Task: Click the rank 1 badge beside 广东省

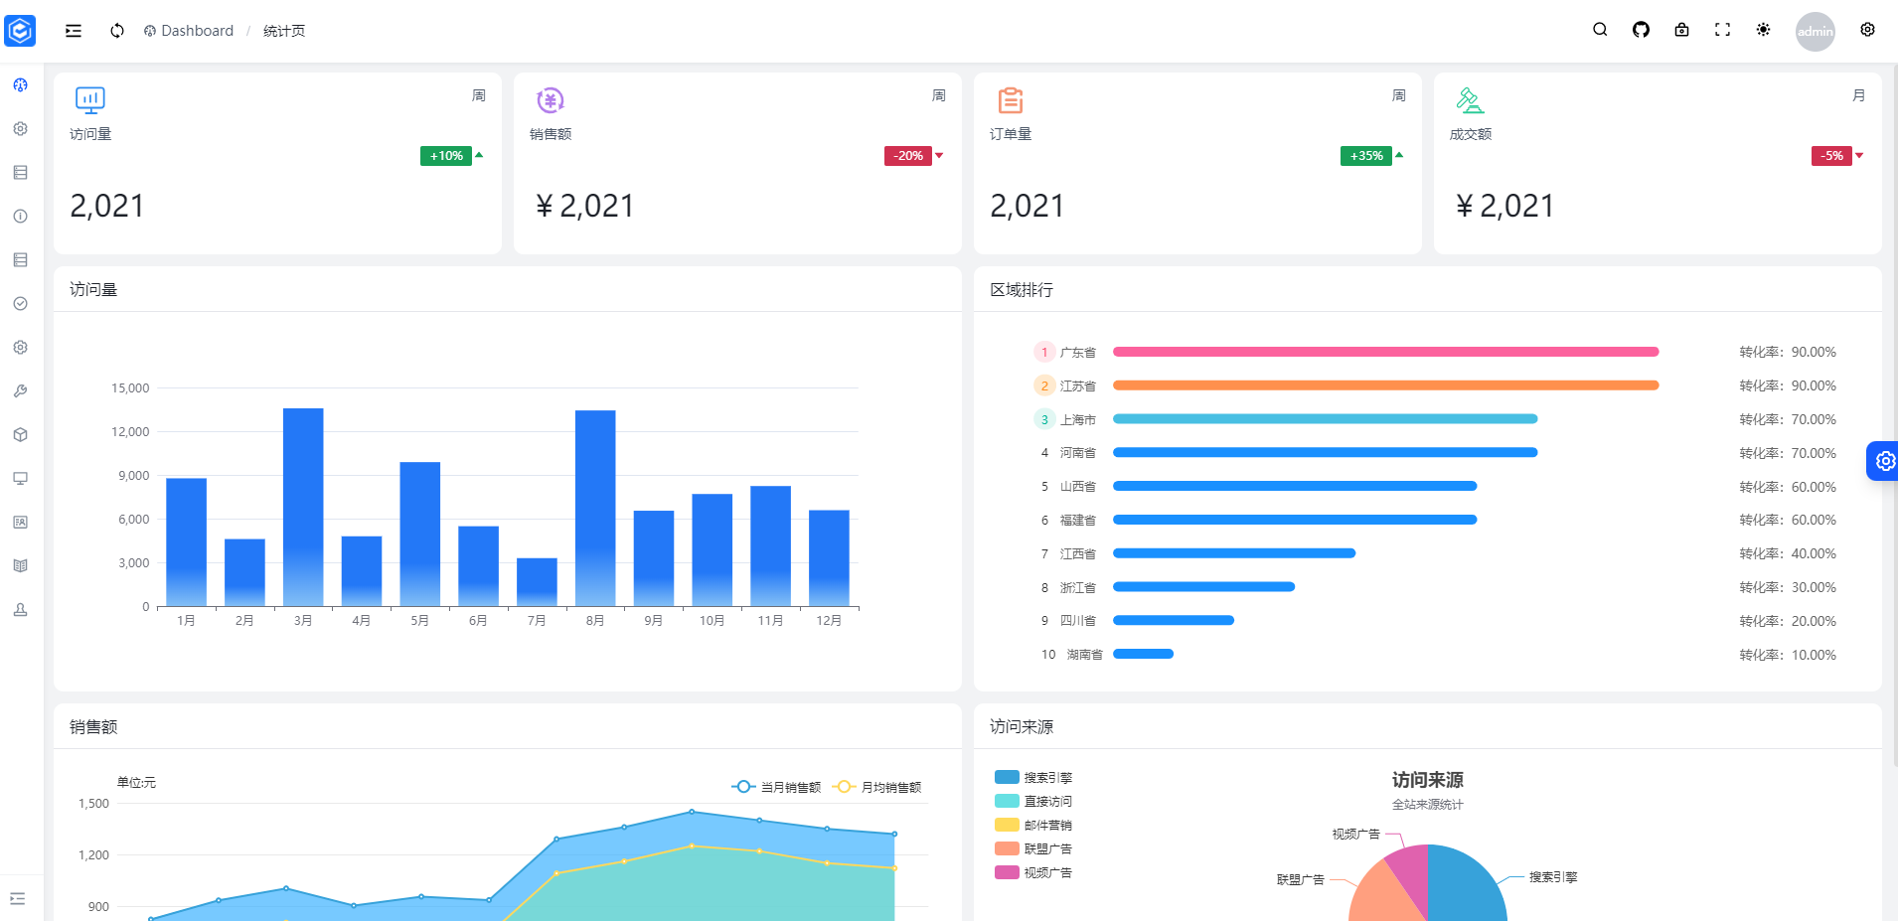Action: [x=1044, y=352]
